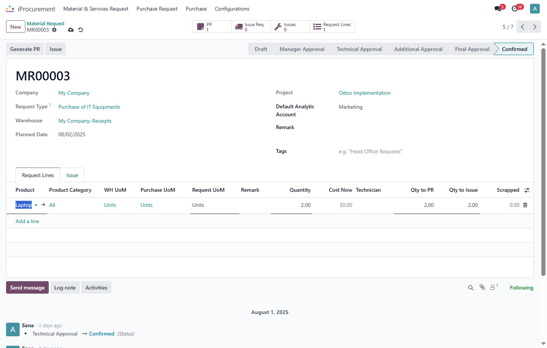Select the Technical Approval status stage

(359, 49)
